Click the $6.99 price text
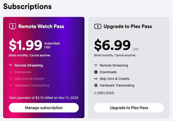This screenshot has height=121, width=173. [112, 45]
